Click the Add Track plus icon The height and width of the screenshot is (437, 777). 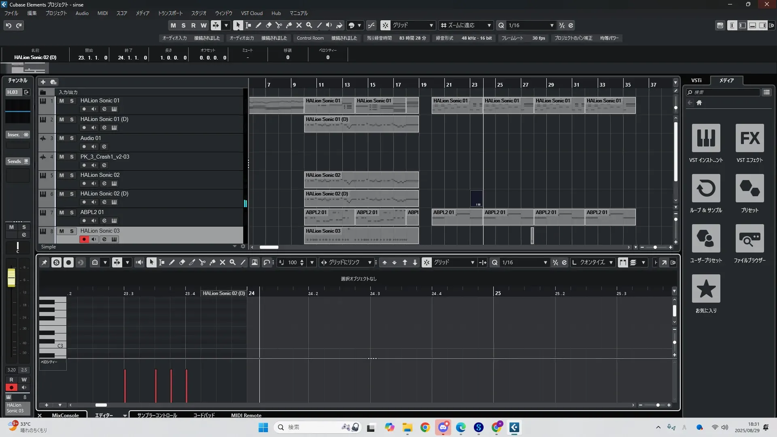click(x=43, y=82)
